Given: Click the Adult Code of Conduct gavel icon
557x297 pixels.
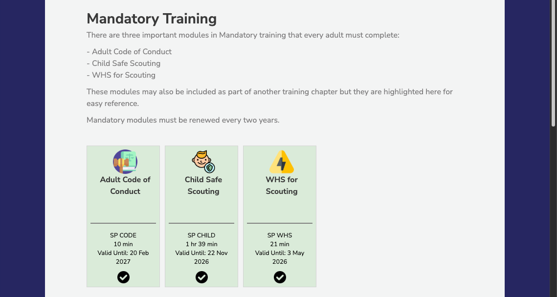Looking at the screenshot, I should (x=125, y=162).
